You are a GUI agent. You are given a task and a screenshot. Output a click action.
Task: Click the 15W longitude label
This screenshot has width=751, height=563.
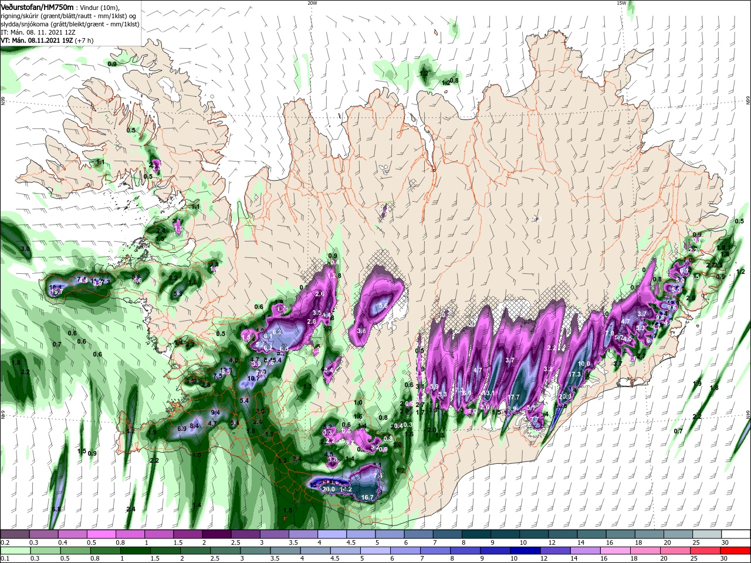click(x=621, y=3)
